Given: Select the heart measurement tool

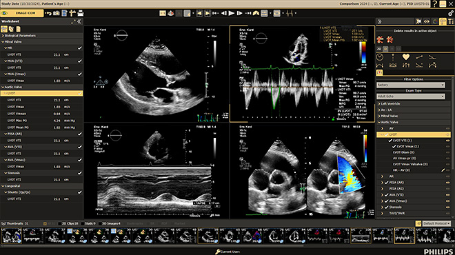Looking at the screenshot, I should [x=405, y=57].
